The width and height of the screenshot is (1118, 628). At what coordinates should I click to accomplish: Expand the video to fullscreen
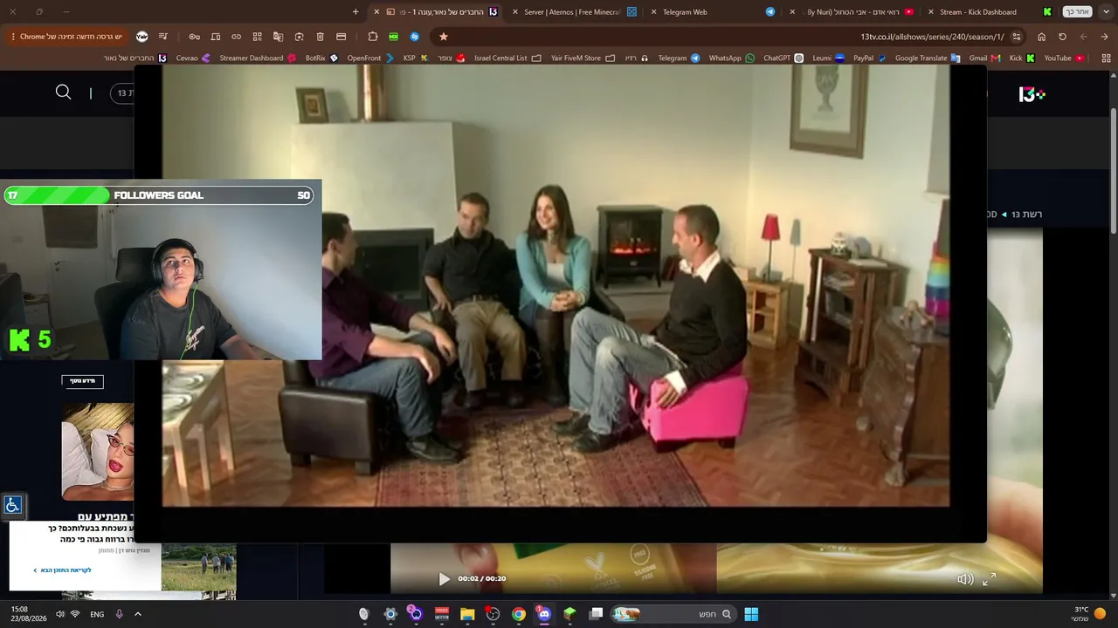point(989,579)
